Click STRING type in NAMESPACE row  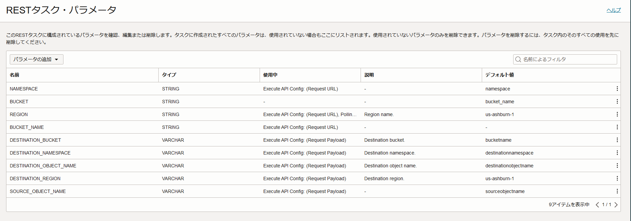[x=170, y=89]
